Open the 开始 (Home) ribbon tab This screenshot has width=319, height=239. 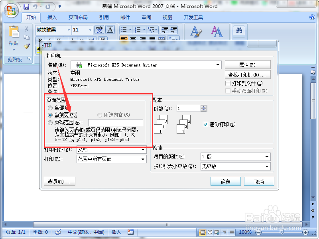coord(31,17)
